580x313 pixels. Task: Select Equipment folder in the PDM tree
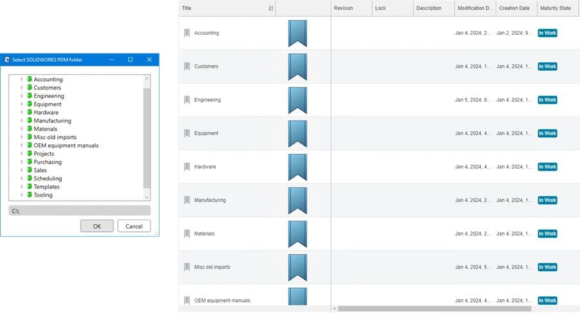click(x=48, y=104)
